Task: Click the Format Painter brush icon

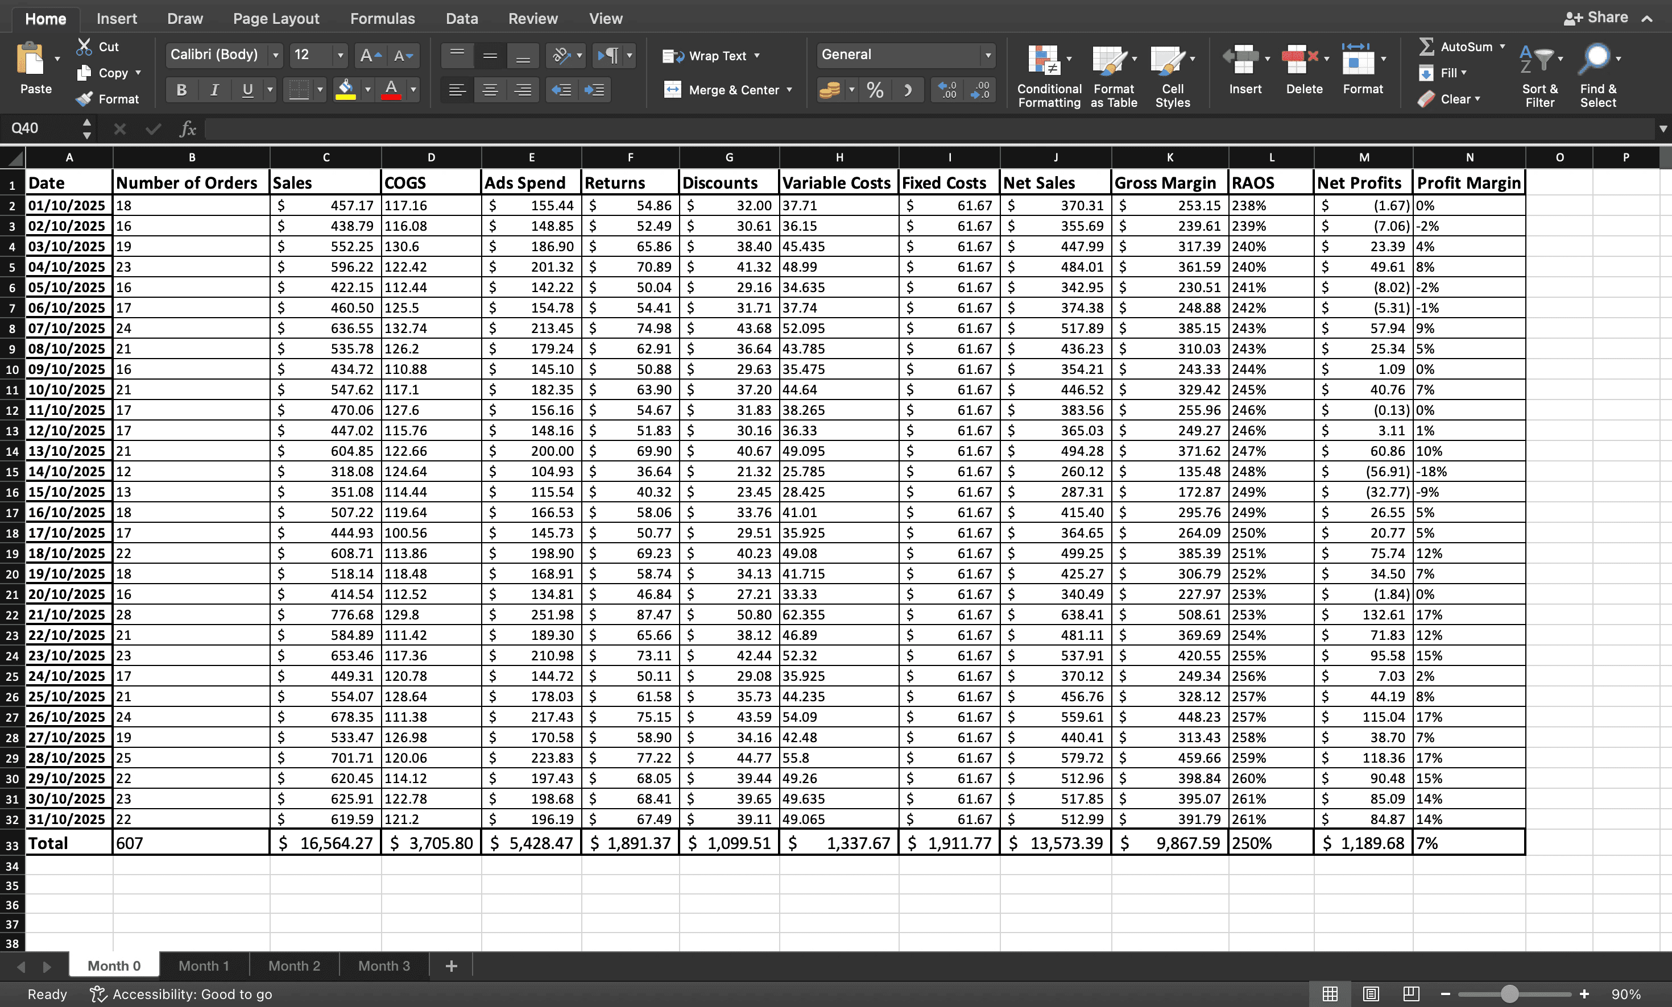Action: click(84, 99)
